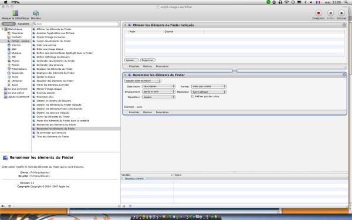Select the Musique library category icon
352x220 pixels.
9,53
